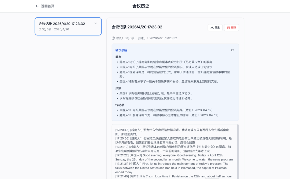Click the transcript panel scrollbar
The image size is (290, 179).
tap(238, 152)
